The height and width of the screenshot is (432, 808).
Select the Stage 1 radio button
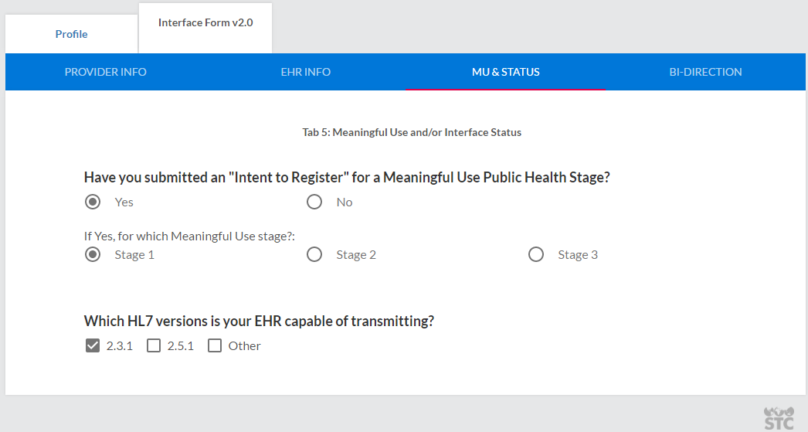pyautogui.click(x=93, y=254)
